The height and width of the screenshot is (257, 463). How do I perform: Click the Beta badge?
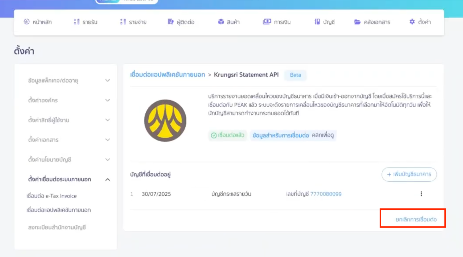pos(295,75)
